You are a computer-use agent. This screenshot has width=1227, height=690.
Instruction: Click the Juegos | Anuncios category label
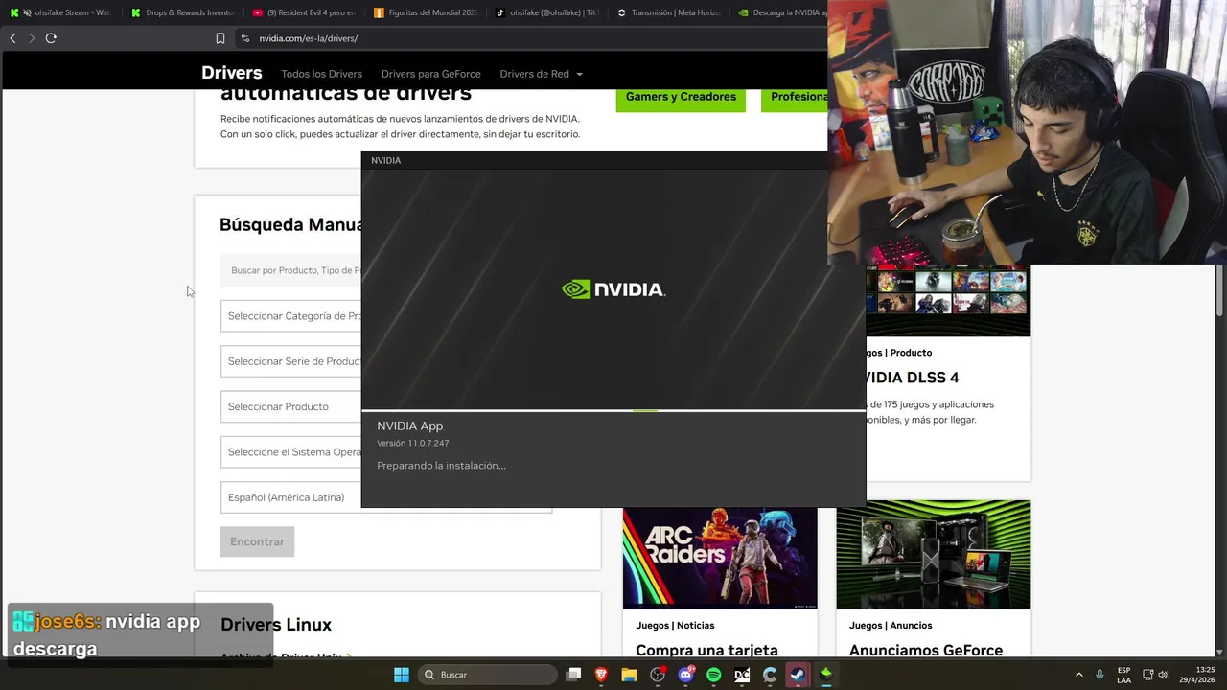click(x=891, y=626)
